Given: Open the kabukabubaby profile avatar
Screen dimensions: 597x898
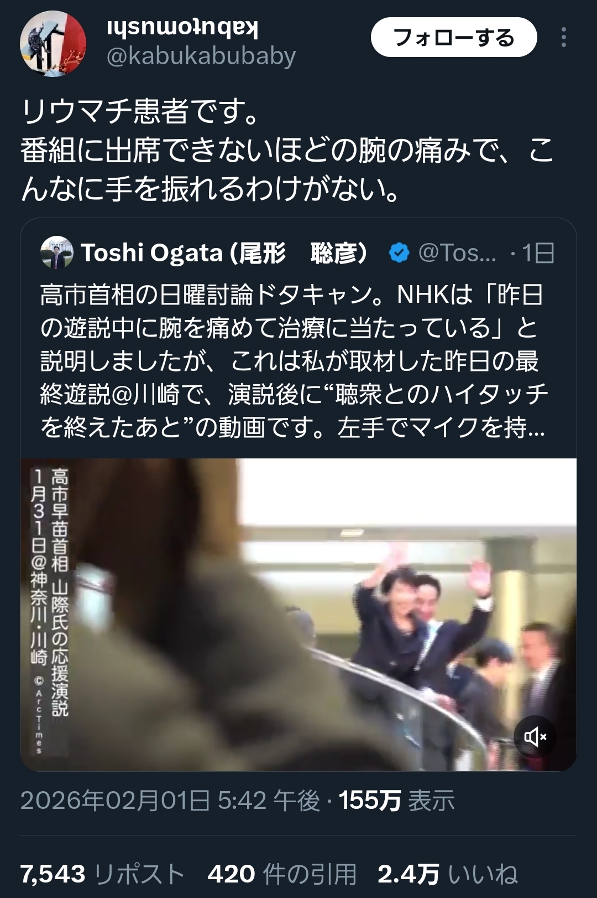Looking at the screenshot, I should pos(53,43).
